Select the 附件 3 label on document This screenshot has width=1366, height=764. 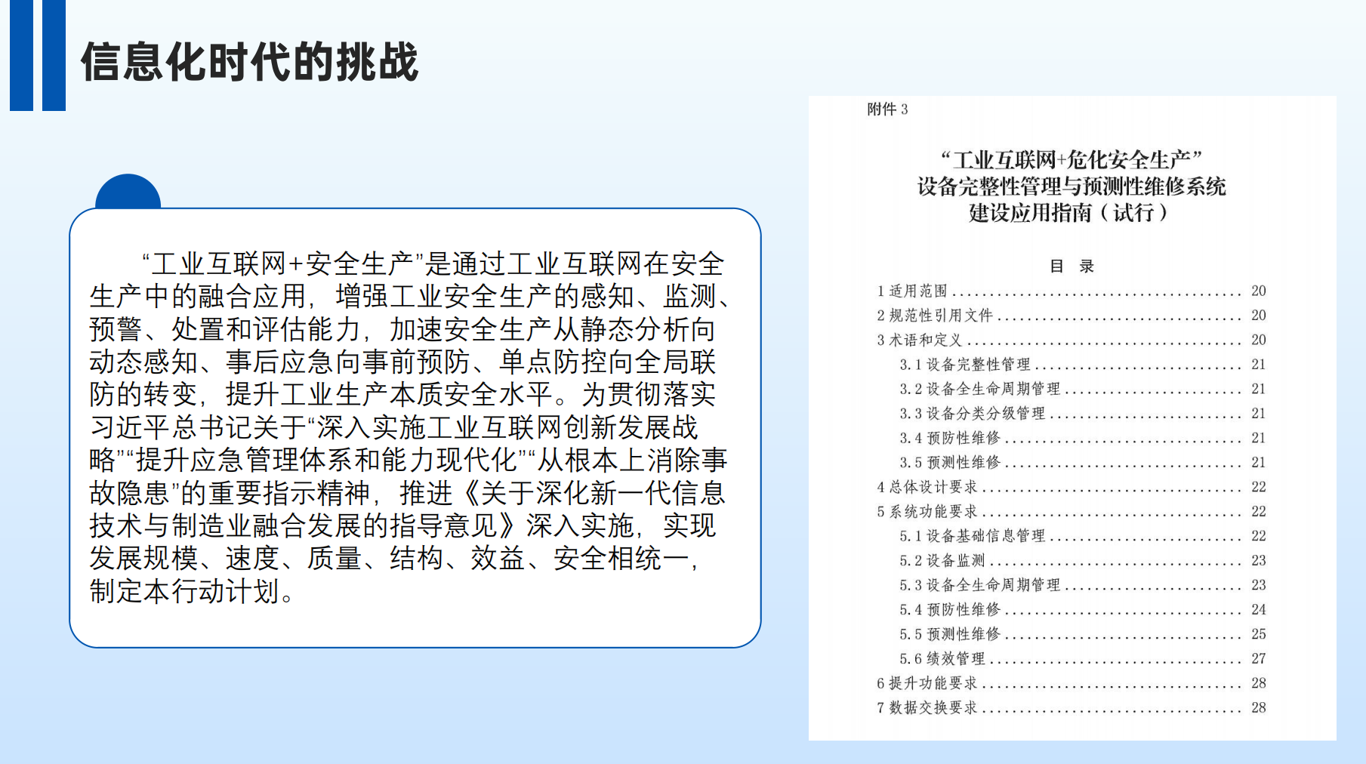coord(887,109)
